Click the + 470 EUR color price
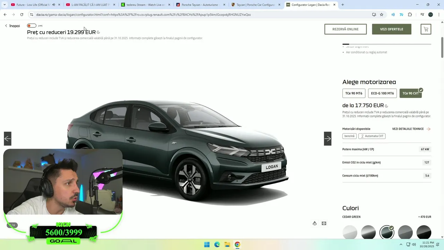The image size is (444, 250). click(425, 217)
